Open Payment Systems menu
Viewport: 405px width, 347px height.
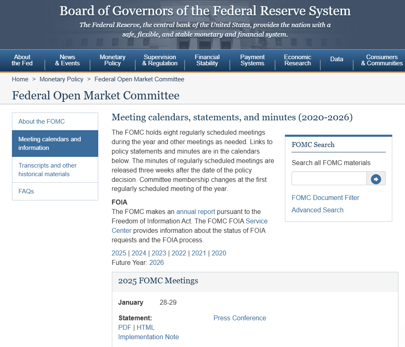(x=252, y=60)
